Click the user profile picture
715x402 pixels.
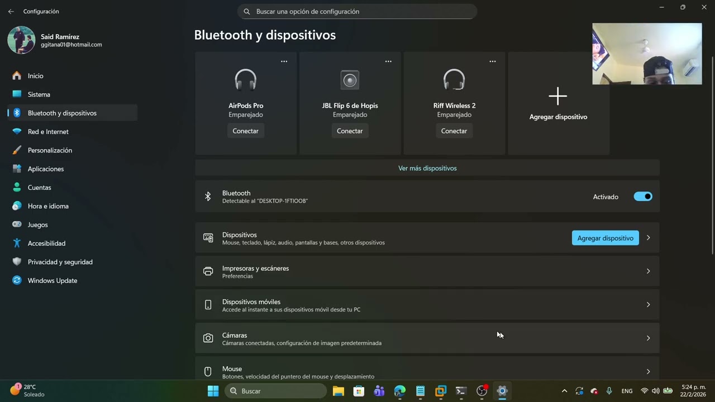tap(21, 40)
